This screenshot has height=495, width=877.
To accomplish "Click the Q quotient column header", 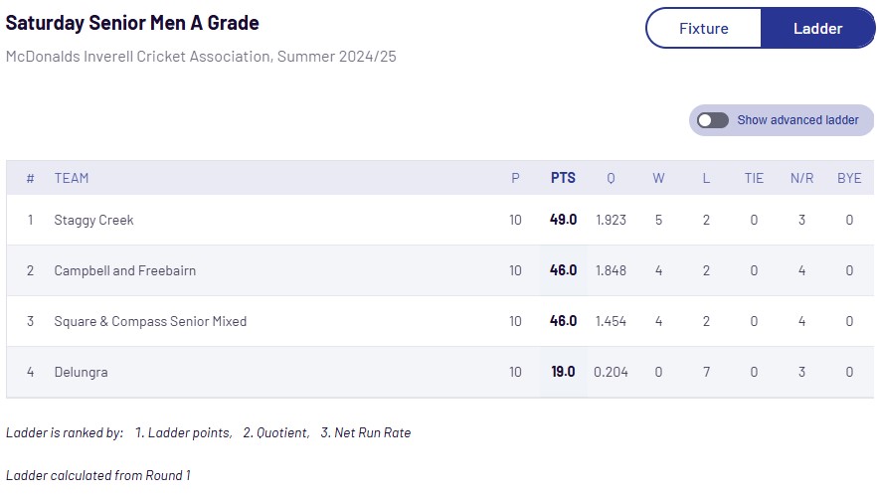I will click(611, 178).
